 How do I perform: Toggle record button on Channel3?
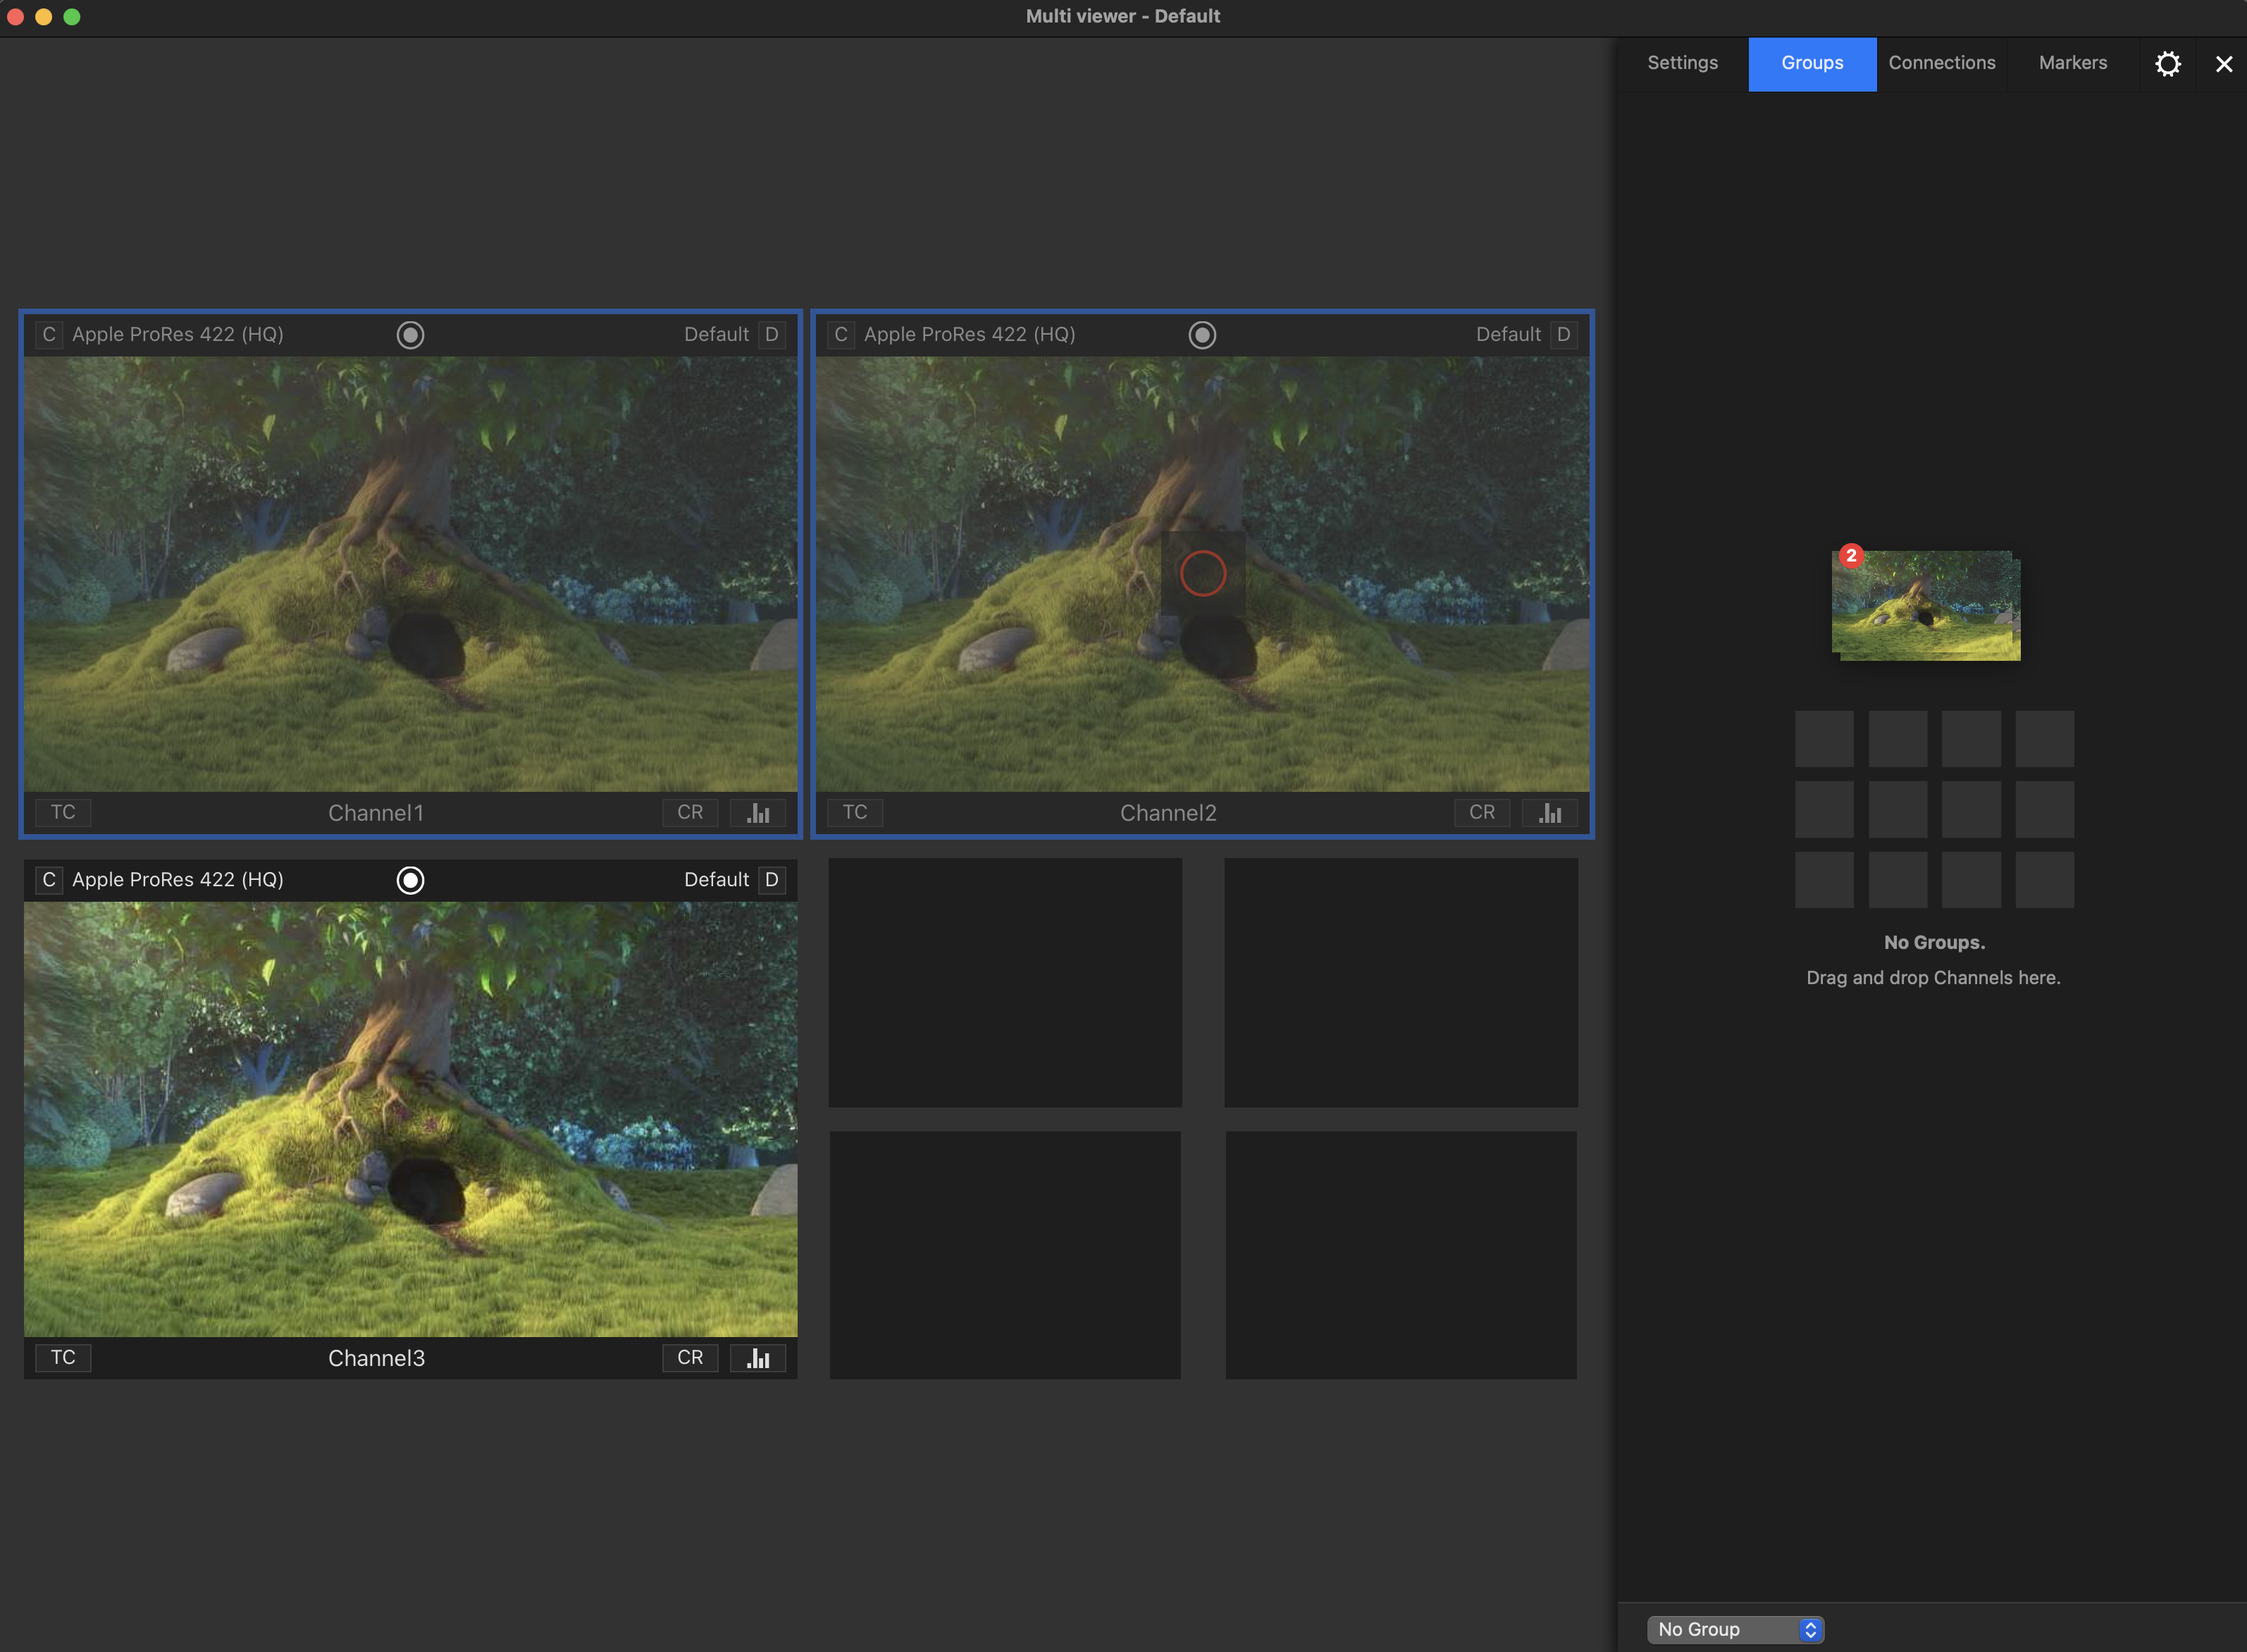410,880
